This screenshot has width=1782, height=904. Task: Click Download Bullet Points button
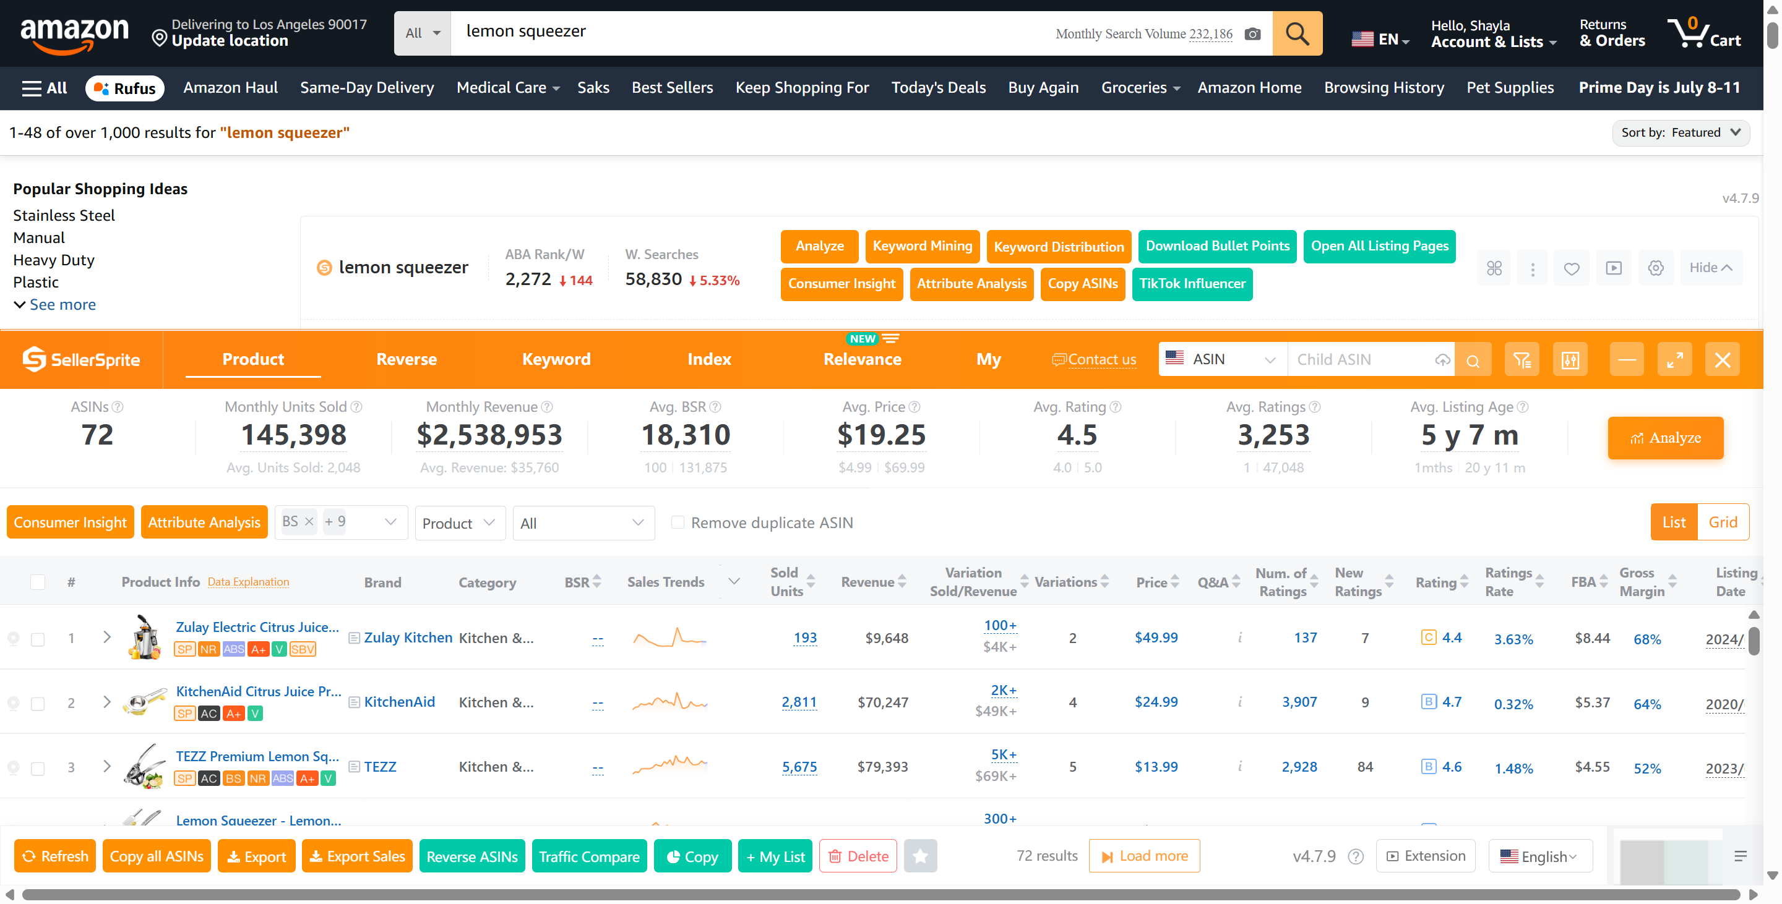tap(1217, 246)
